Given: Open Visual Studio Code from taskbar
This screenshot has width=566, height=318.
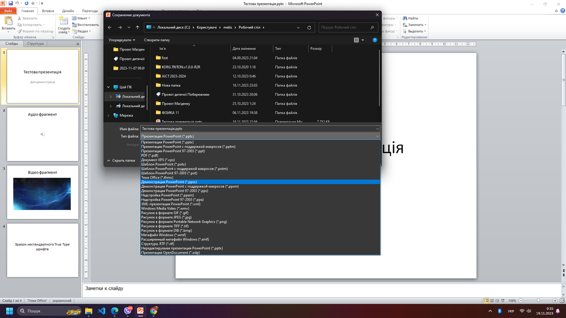Looking at the screenshot, I should (x=102, y=311).
